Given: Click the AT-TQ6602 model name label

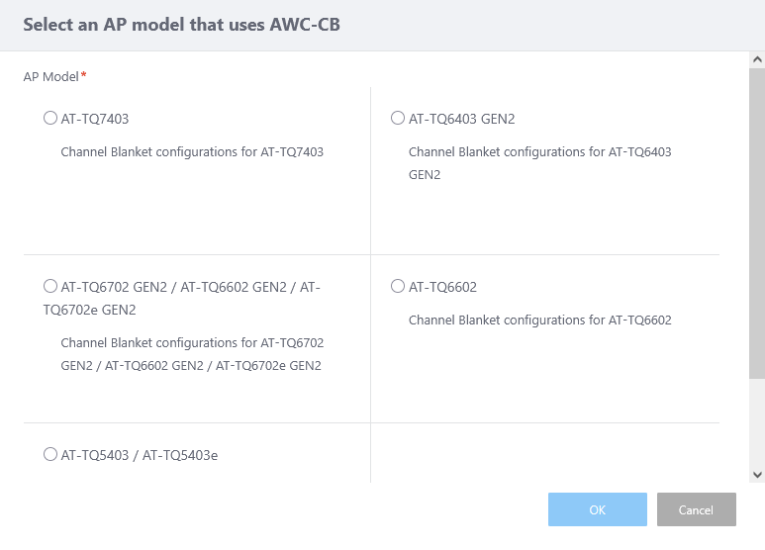Looking at the screenshot, I should pos(442,287).
